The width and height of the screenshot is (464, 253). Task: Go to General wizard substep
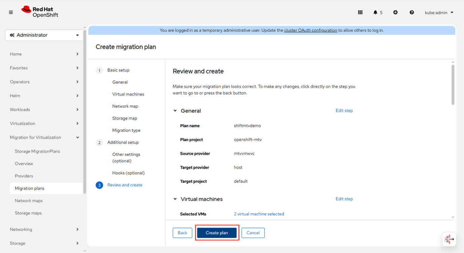(x=120, y=82)
